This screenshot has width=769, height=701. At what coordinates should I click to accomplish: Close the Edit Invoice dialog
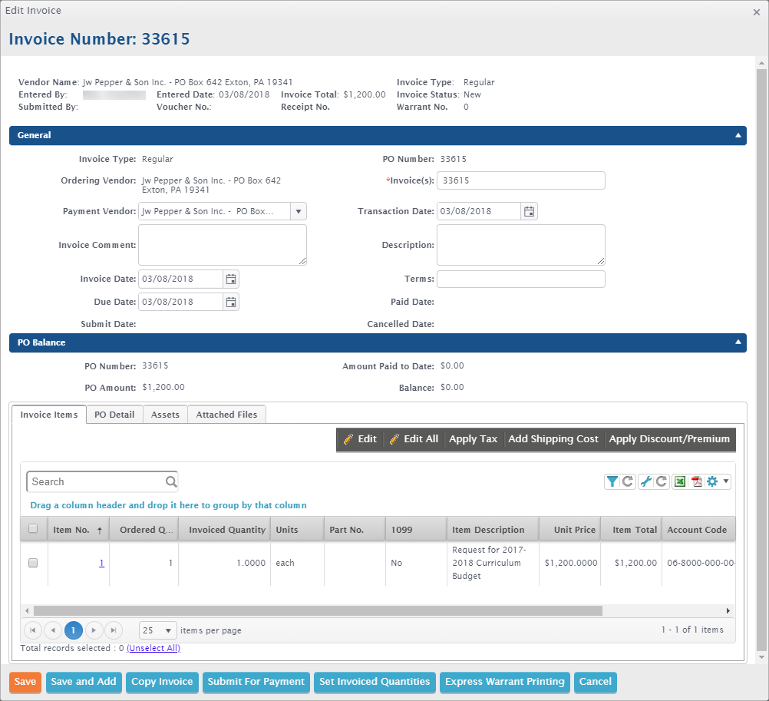point(756,12)
